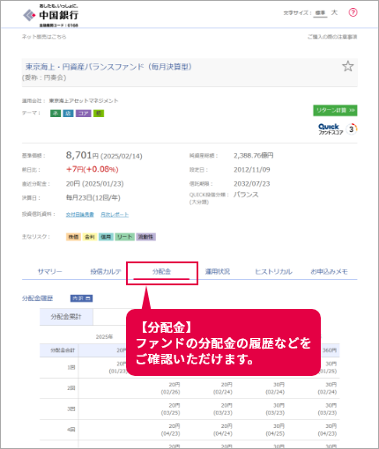
Task: Open the purchase precautions link at top right
Action: click(x=332, y=37)
